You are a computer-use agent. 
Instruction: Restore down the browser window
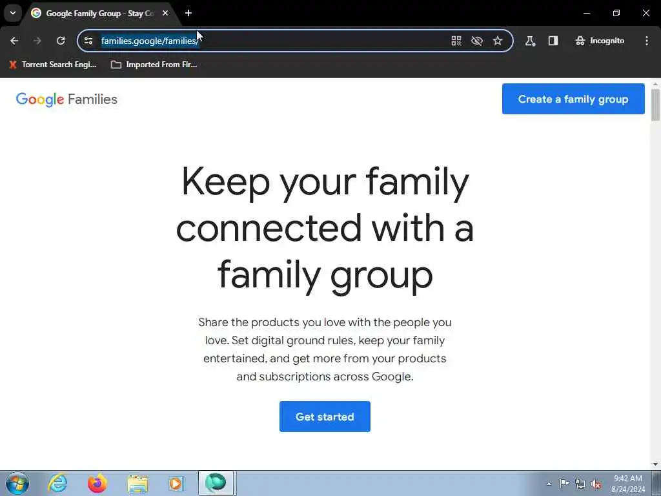(x=616, y=13)
